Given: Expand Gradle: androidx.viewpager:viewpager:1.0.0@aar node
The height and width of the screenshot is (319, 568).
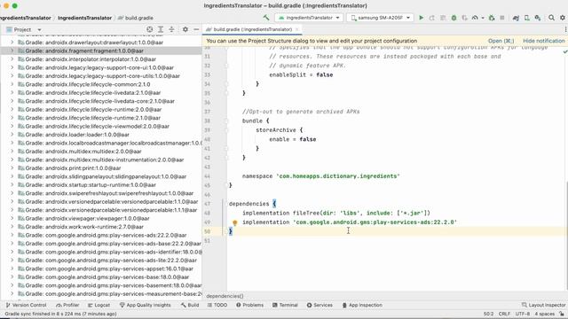Looking at the screenshot, I should click(x=12, y=218).
